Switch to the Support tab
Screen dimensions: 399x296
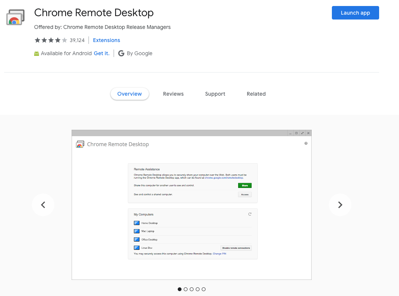215,94
